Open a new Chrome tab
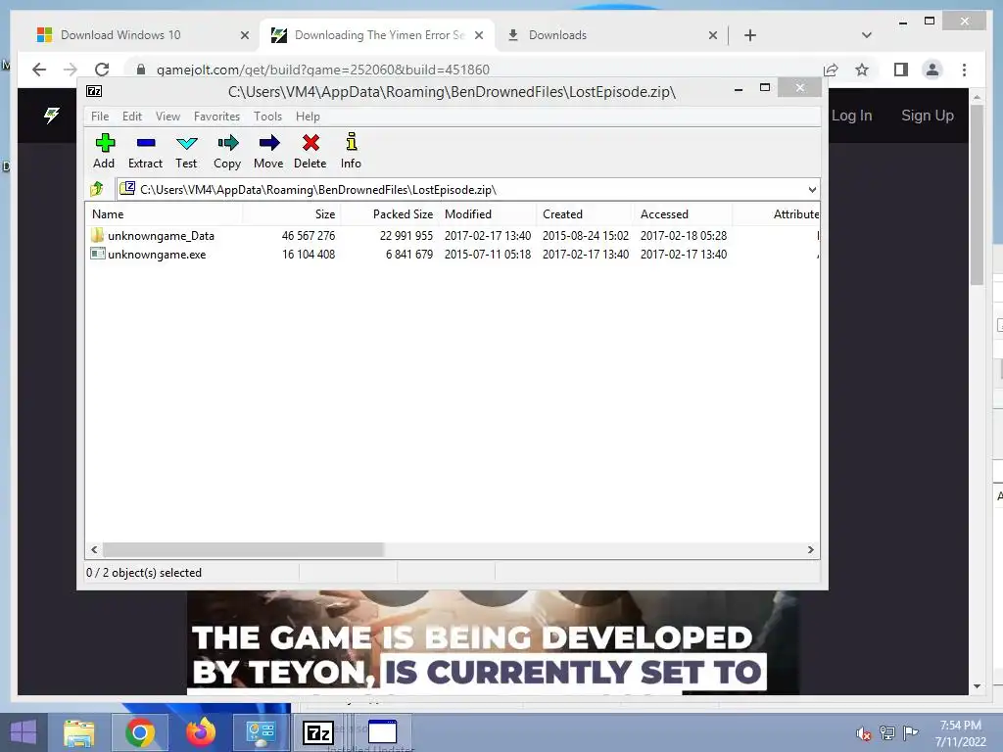Image resolution: width=1003 pixels, height=752 pixels. 750,35
